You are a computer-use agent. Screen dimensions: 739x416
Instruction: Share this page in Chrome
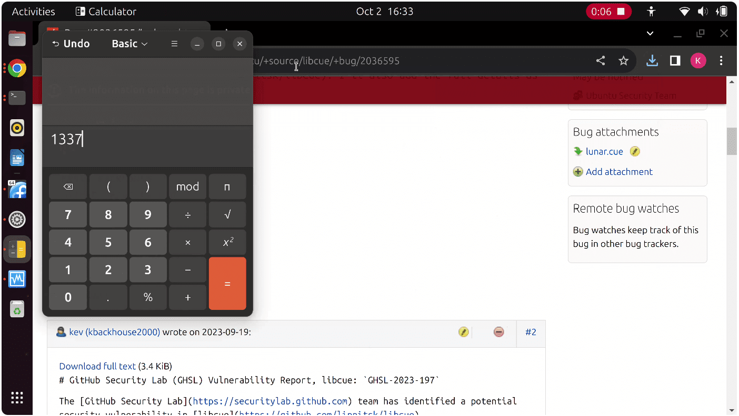coord(601,61)
